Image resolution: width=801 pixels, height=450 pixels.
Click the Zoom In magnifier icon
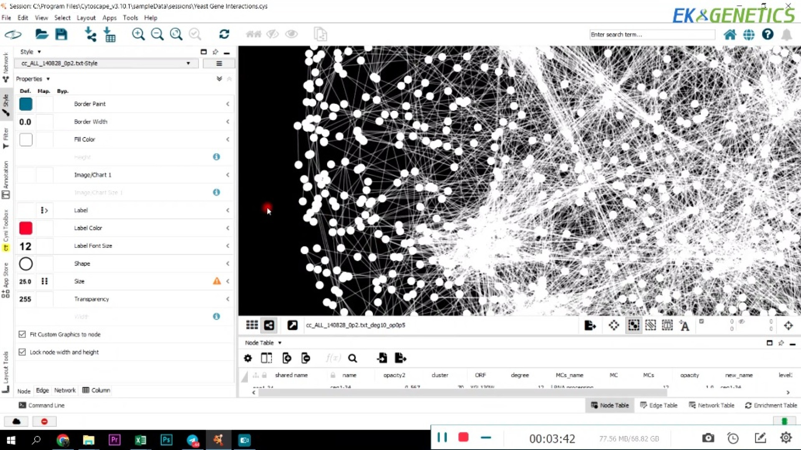pyautogui.click(x=138, y=34)
